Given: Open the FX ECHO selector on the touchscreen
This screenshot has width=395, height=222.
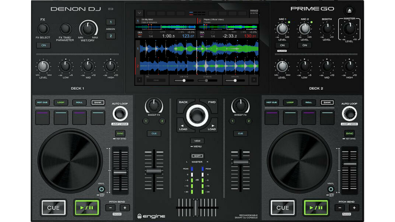Looking at the screenshot, I should pos(157,80).
